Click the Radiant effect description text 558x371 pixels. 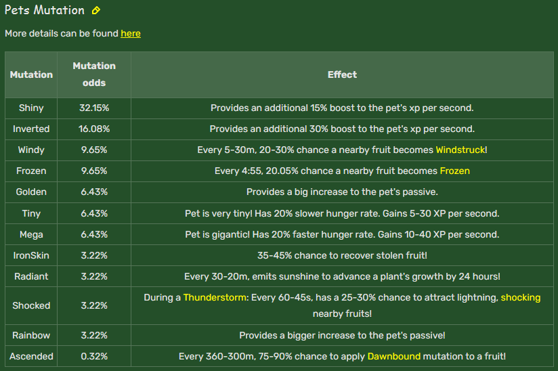(342, 276)
